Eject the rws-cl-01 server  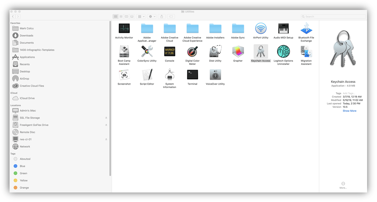[106, 139]
